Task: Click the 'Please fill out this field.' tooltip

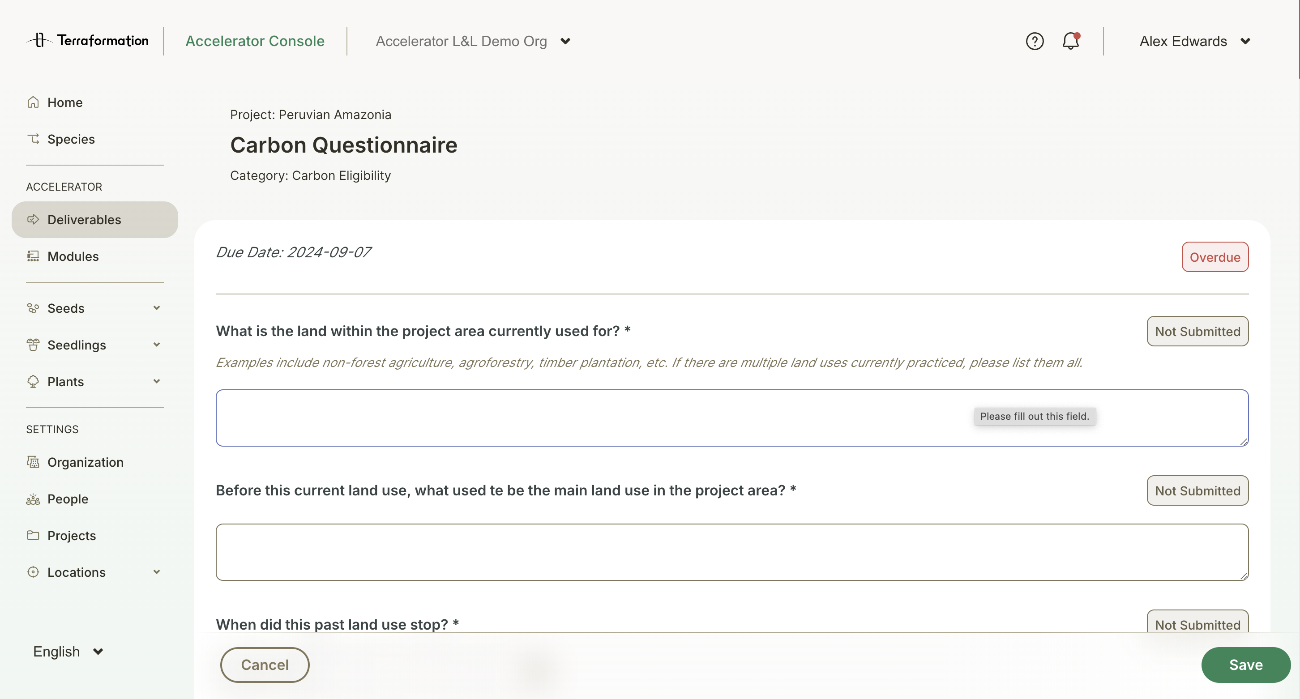Action: click(x=1035, y=416)
